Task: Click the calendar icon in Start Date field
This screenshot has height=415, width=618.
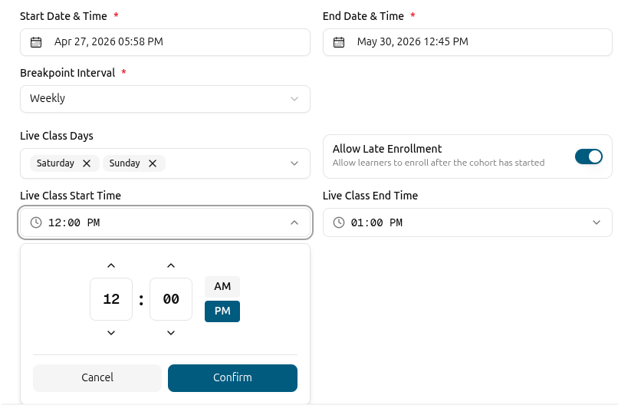Action: 36,42
